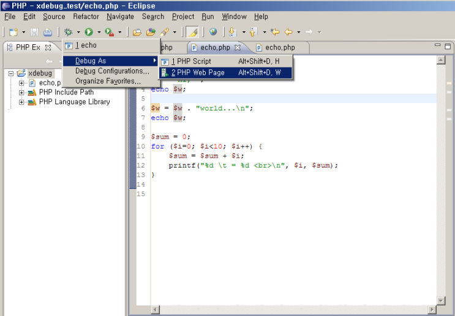Click the Last Edit Location icon
The width and height of the screenshot is (455, 316).
coord(275,32)
